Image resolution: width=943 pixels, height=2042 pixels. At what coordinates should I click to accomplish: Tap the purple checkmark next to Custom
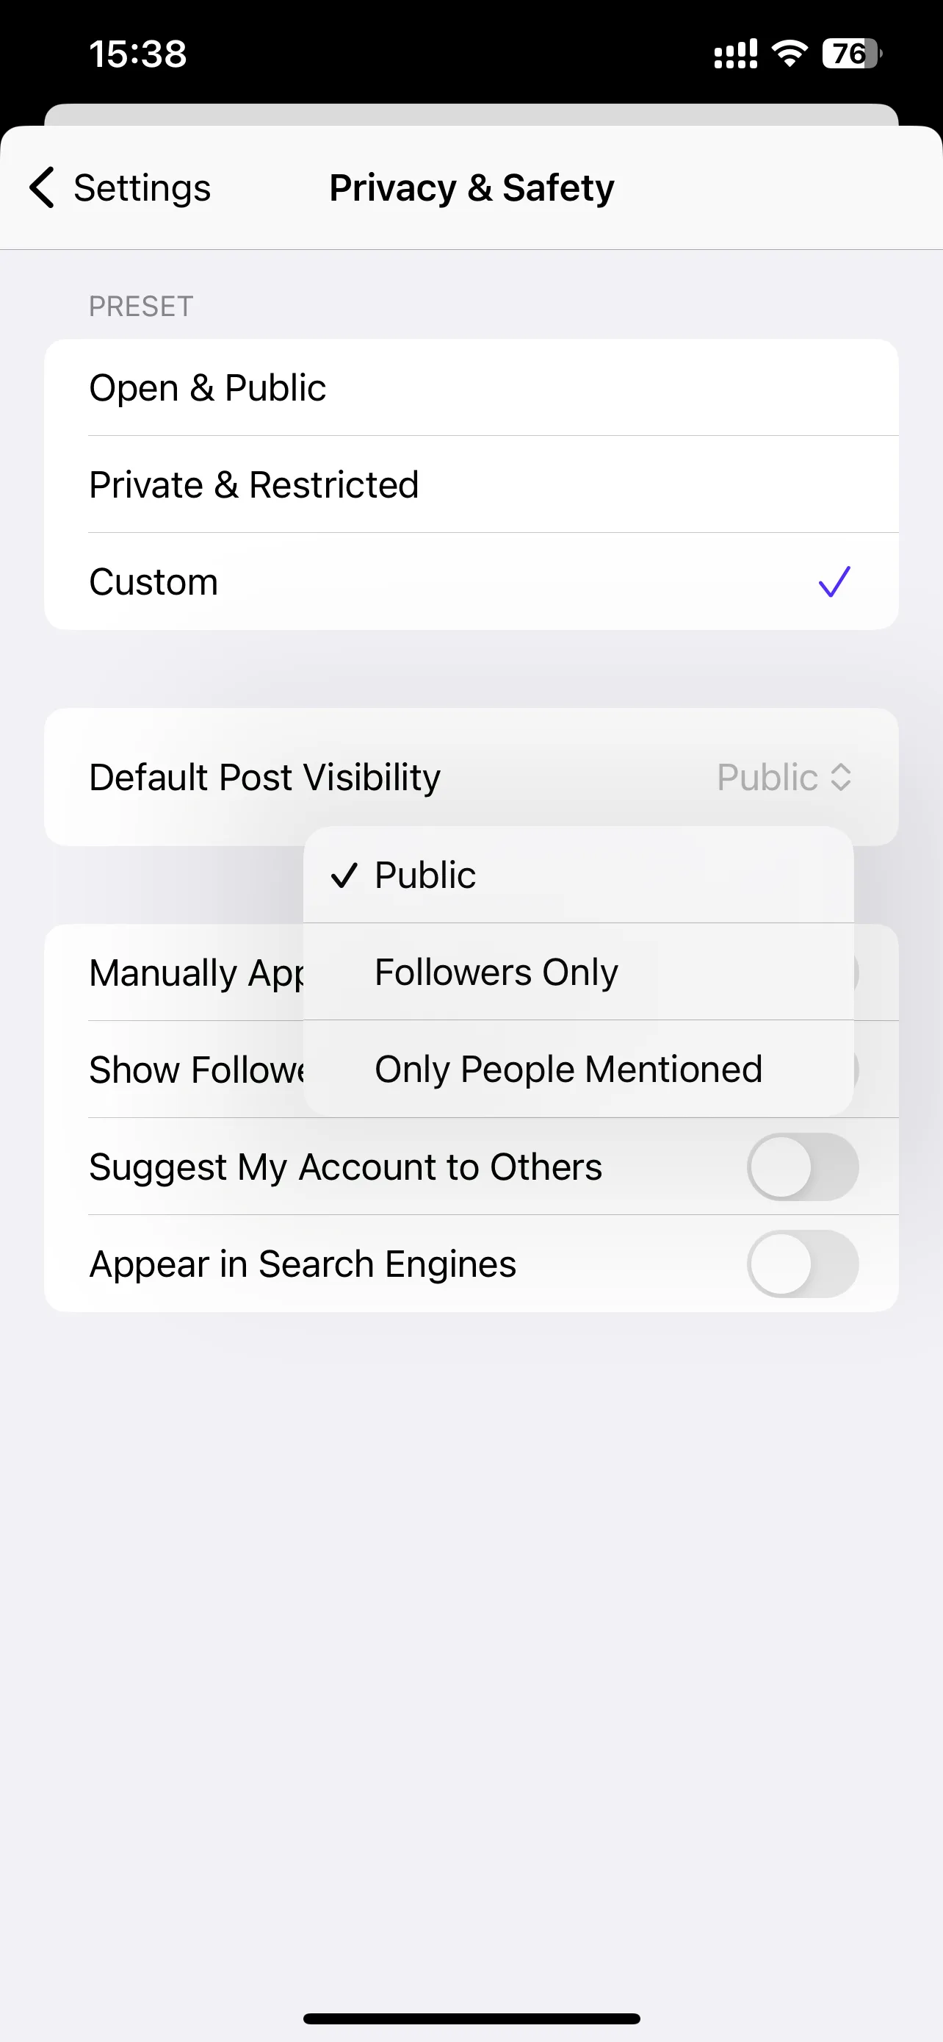coord(834,582)
